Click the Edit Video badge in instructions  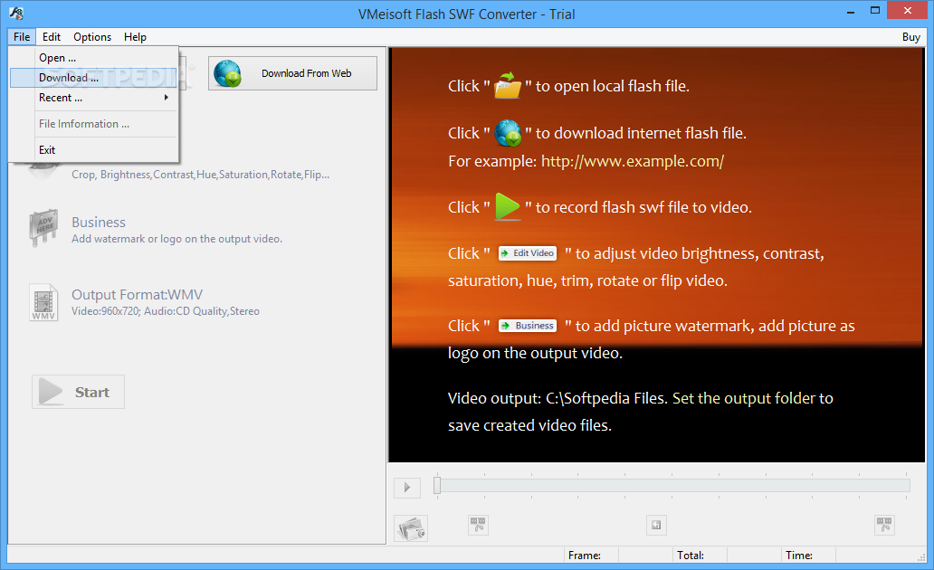click(527, 253)
